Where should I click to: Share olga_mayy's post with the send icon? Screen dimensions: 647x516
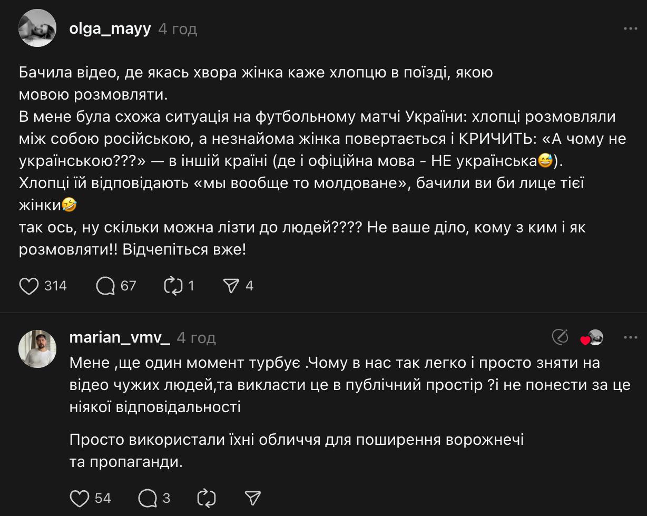pyautogui.click(x=231, y=286)
